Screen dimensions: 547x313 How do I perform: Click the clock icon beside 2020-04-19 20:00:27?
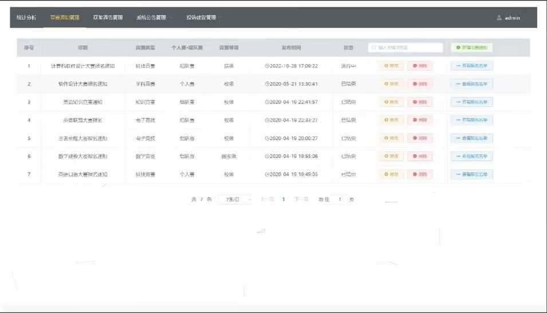(x=267, y=138)
